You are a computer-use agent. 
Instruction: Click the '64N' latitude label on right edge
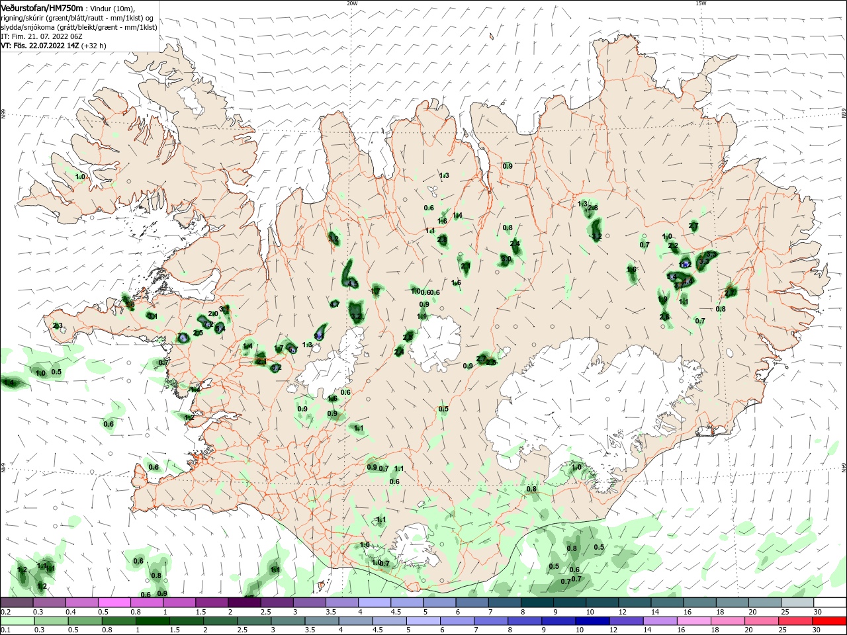tap(844, 468)
